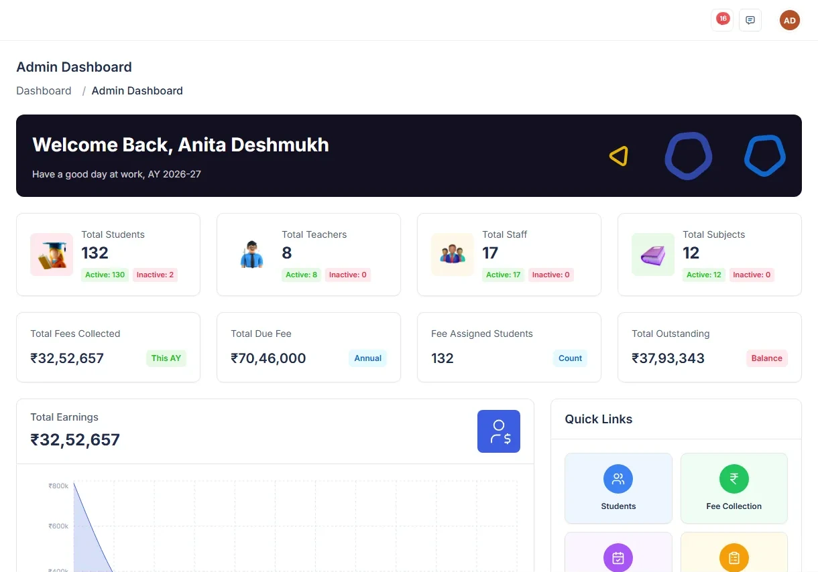Click the Inactive: 0 staff badge
Screen dimensions: 818x572
click(551, 275)
